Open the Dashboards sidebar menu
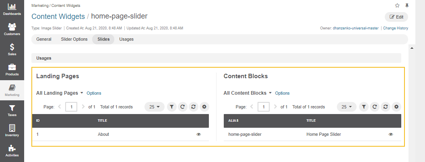The height and width of the screenshot is (162, 425). pyautogui.click(x=12, y=9)
